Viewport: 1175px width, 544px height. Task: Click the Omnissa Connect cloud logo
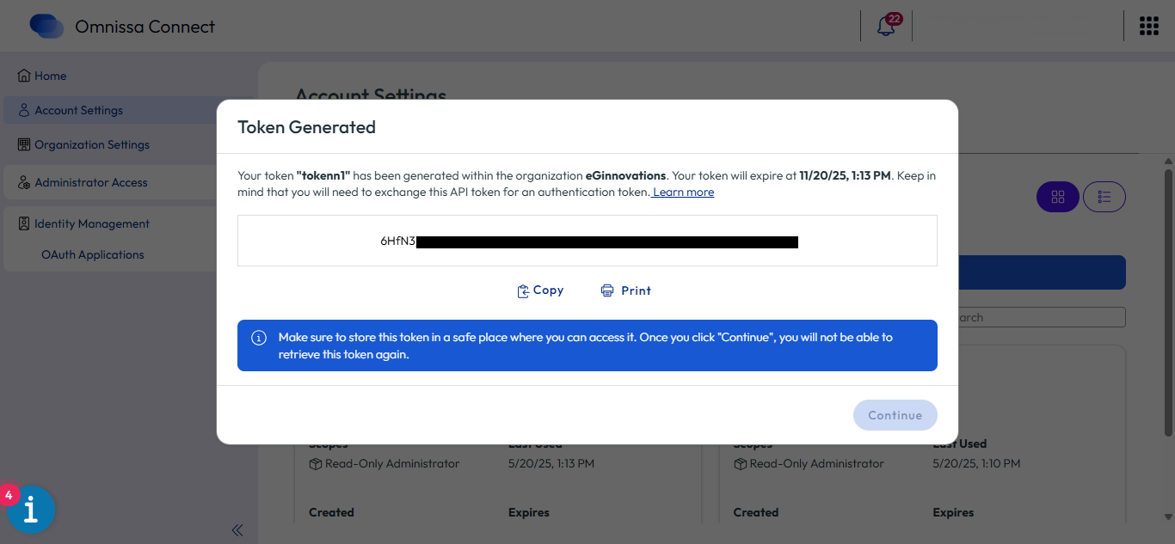[46, 27]
